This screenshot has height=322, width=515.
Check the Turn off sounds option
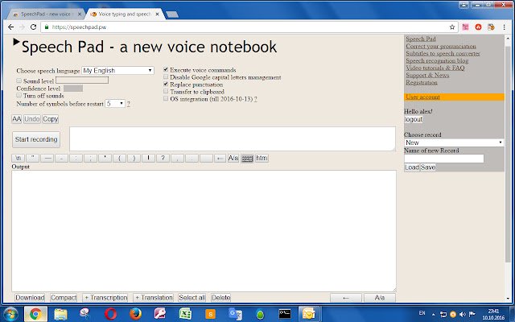tap(19, 95)
